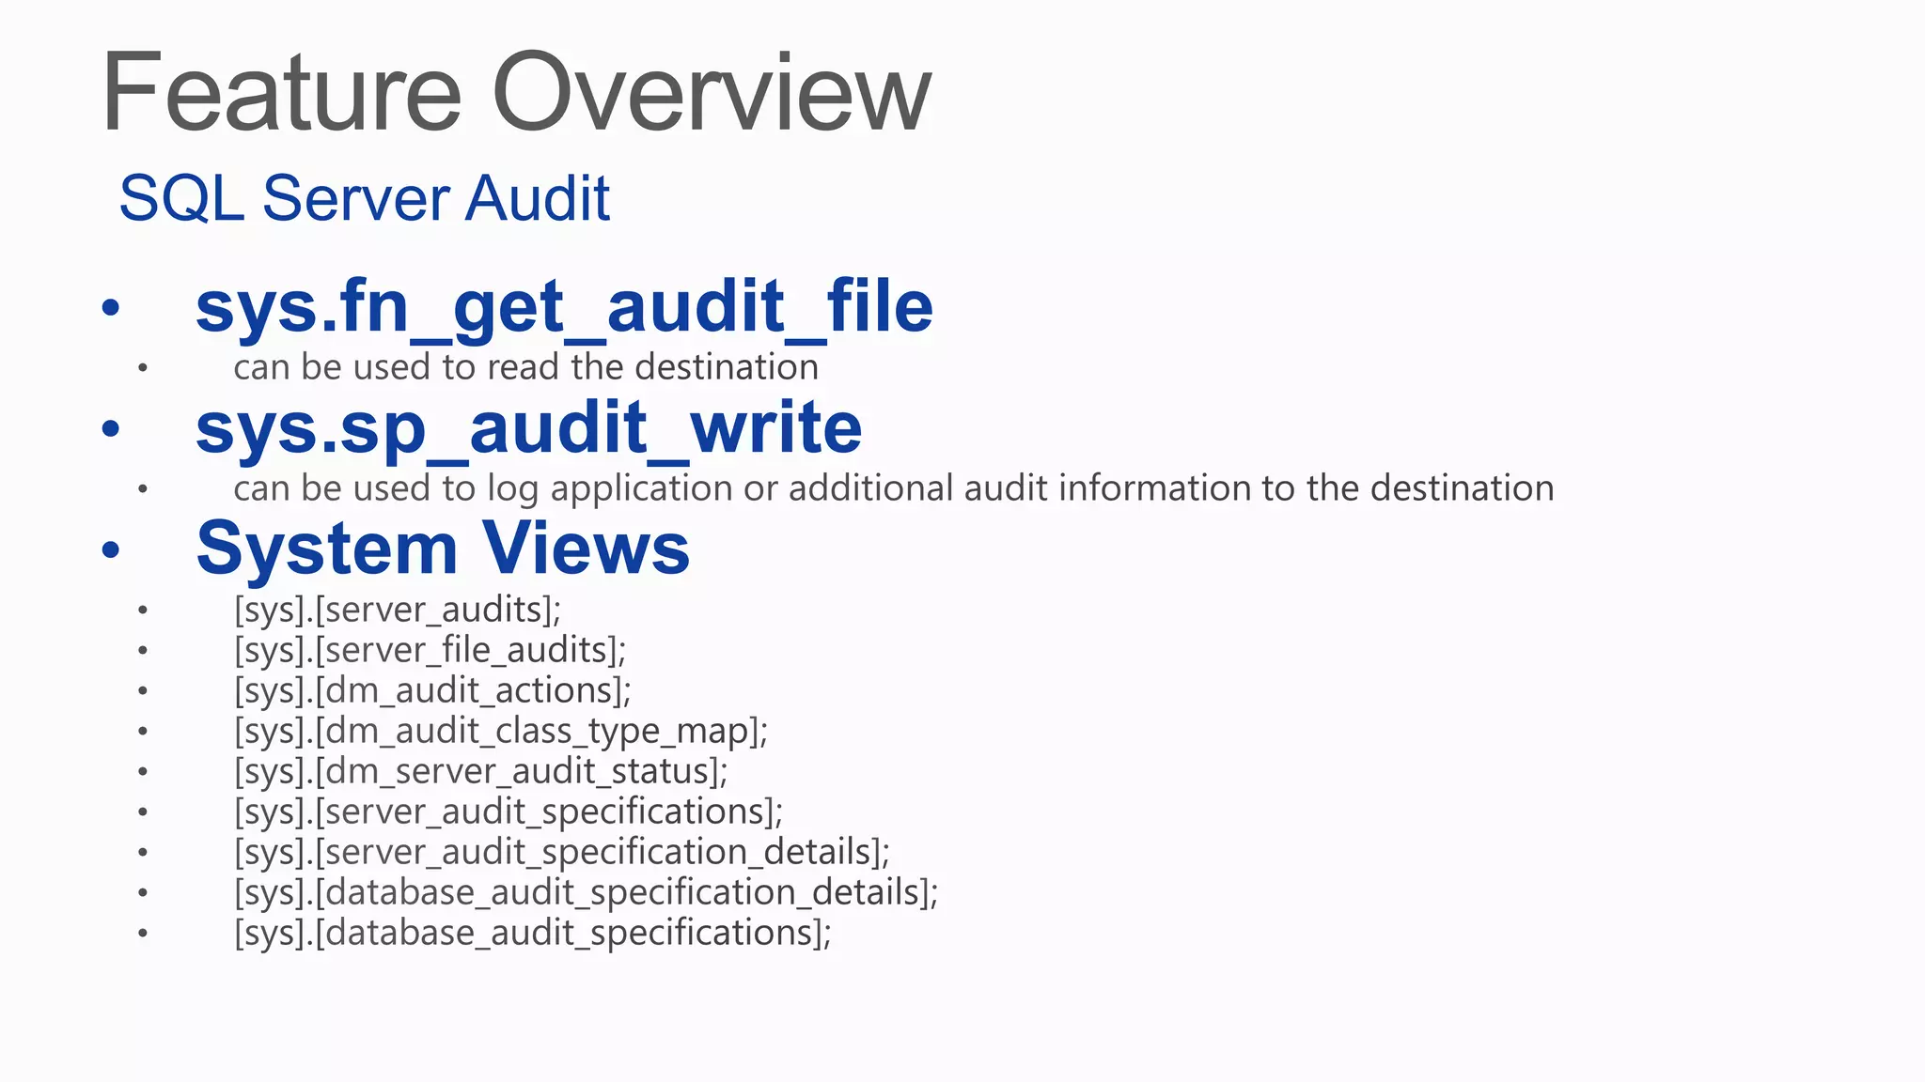
Task: Click '[sys].[dm_audit_class_type_map];' entry
Action: 501,731
